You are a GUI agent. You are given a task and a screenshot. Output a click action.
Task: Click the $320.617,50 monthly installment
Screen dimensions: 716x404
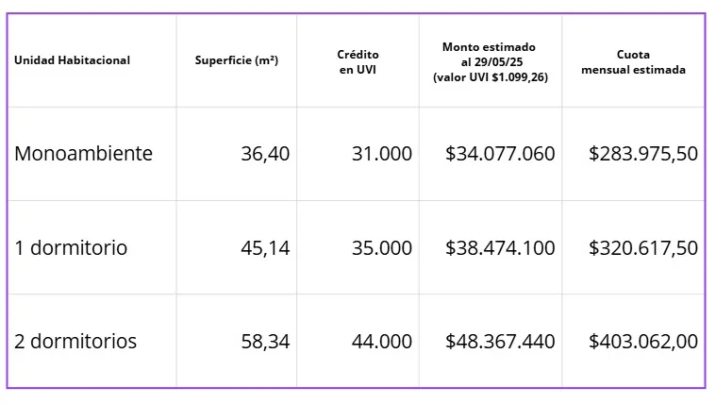642,248
